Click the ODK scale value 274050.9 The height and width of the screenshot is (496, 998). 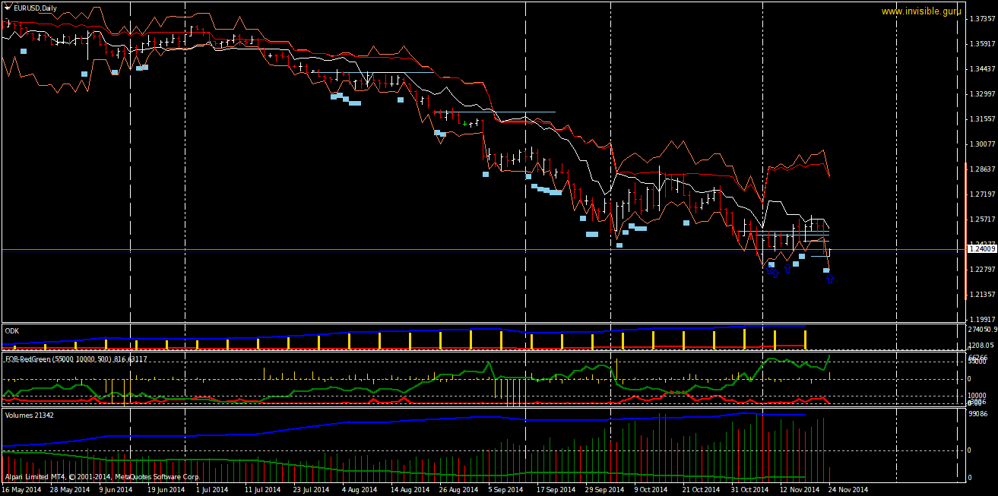pyautogui.click(x=982, y=330)
